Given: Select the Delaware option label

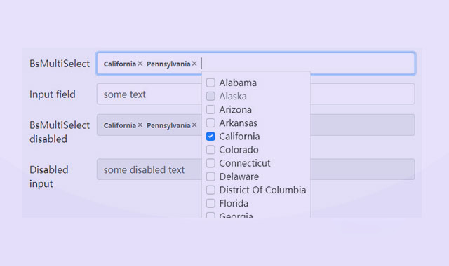Looking at the screenshot, I should click(239, 176).
